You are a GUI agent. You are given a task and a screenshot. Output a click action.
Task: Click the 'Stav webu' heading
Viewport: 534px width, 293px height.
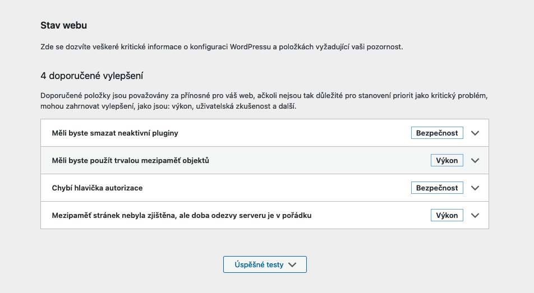coord(63,25)
